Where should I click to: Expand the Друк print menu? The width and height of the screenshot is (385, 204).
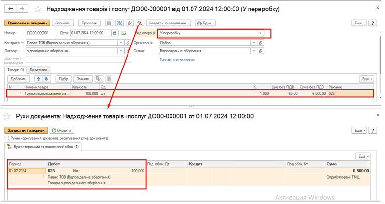206,23
